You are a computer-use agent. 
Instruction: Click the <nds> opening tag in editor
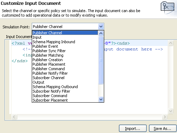coord(123,43)
